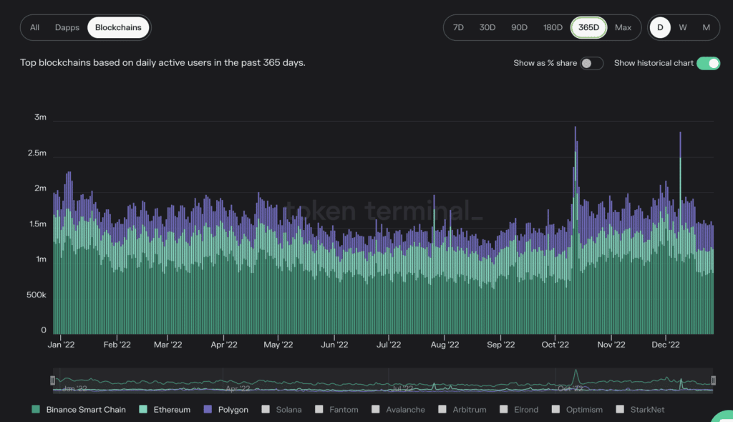Select the Blockchains tab
The height and width of the screenshot is (422, 733).
tap(119, 27)
